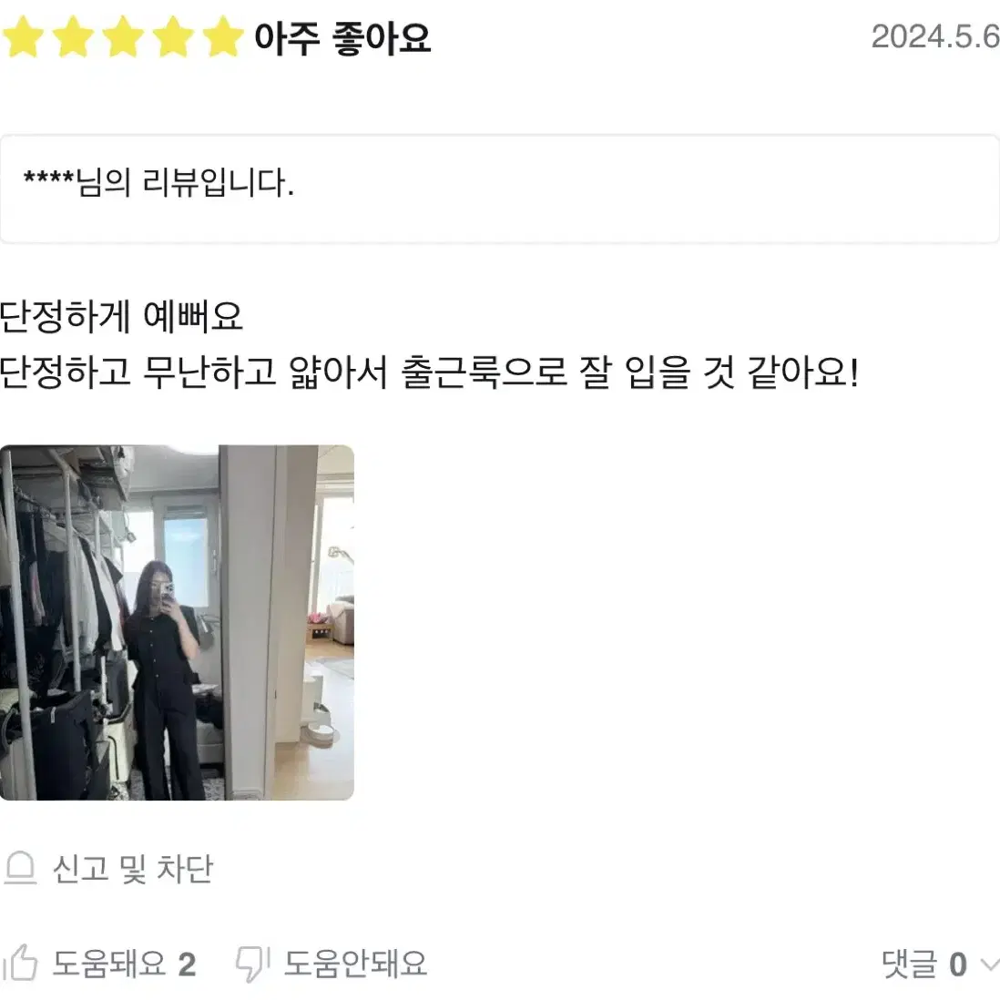
Task: Click the review title 단정하게 예뻐요
Action: pyautogui.click(x=120, y=316)
